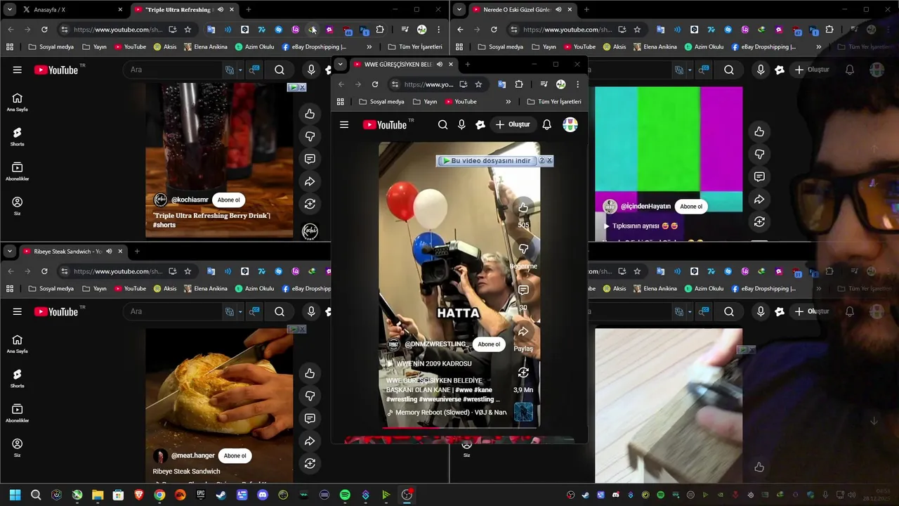Click Google Translate extension in front window toolbar
This screenshot has height=506, width=899.
coord(501,84)
